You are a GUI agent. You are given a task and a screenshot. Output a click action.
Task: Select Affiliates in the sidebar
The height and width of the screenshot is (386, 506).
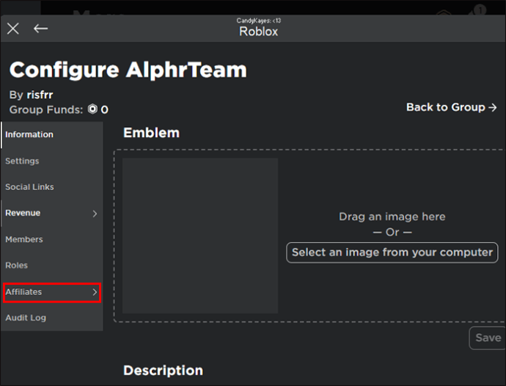[x=52, y=292]
